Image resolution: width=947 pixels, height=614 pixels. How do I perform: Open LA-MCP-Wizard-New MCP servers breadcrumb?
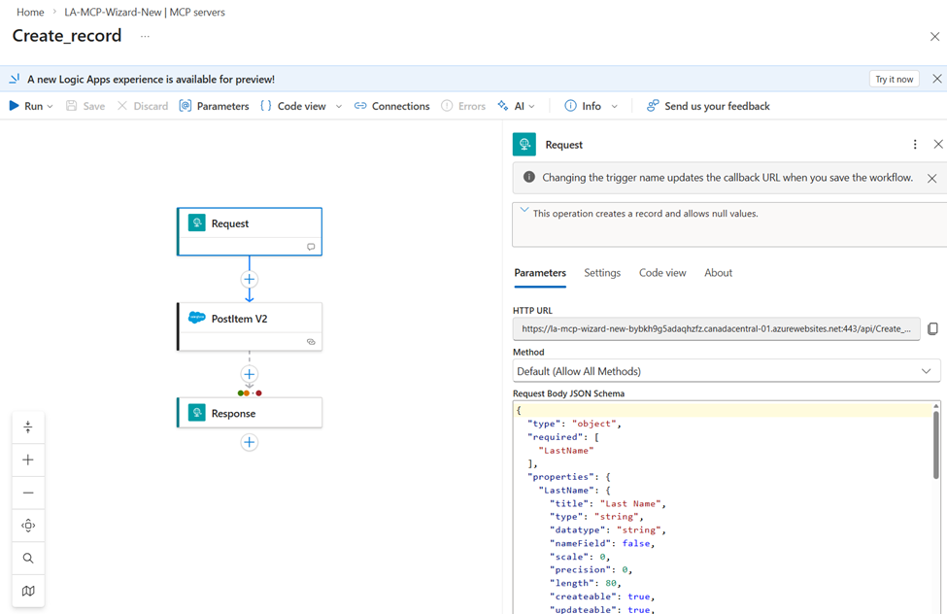pyautogui.click(x=145, y=12)
